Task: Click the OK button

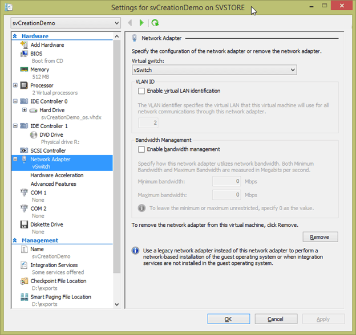Action: [228, 319]
